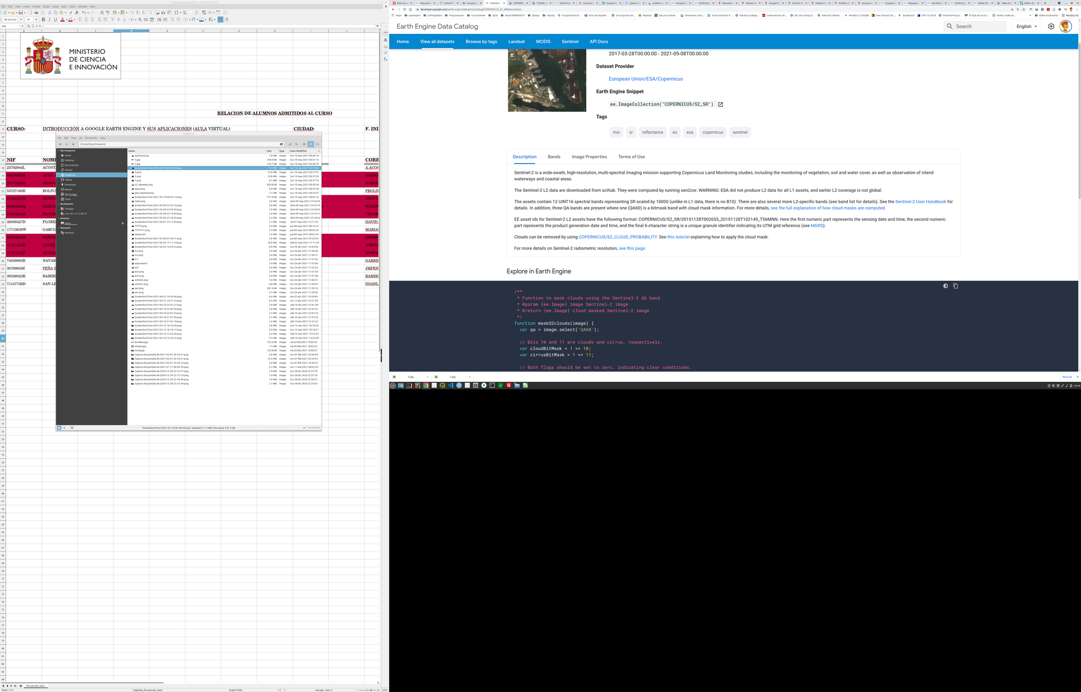Open Bookmarks menu in file manager
Image resolution: width=1081 pixels, height=692 pixels.
91,138
